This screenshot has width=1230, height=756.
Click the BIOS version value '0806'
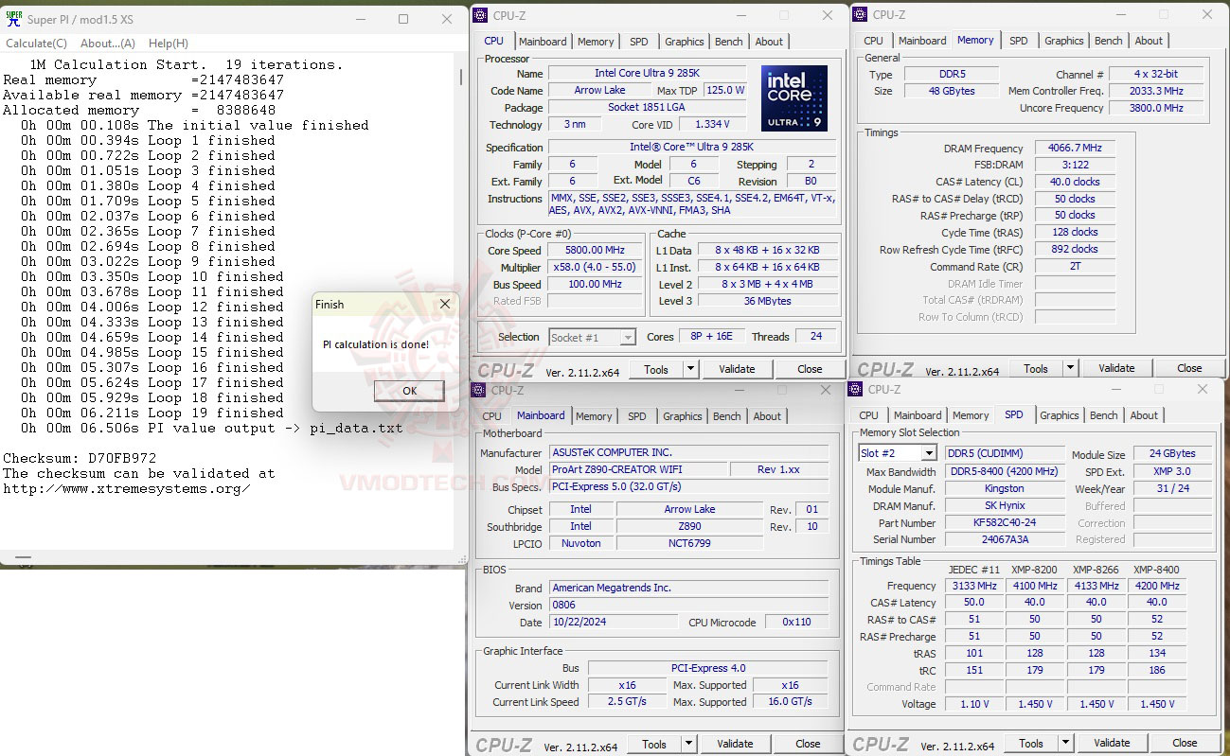click(688, 605)
